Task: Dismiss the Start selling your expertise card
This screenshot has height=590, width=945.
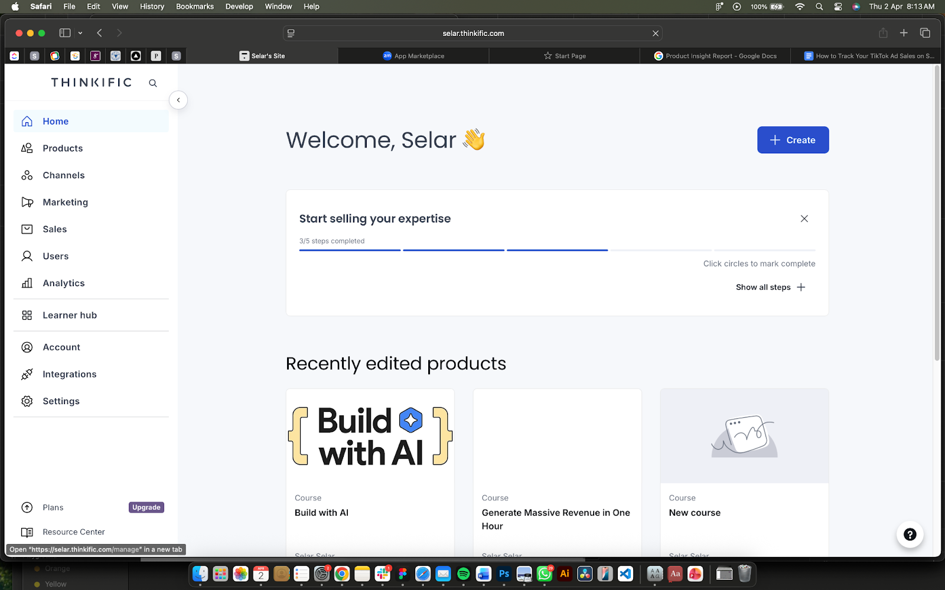Action: (x=804, y=219)
